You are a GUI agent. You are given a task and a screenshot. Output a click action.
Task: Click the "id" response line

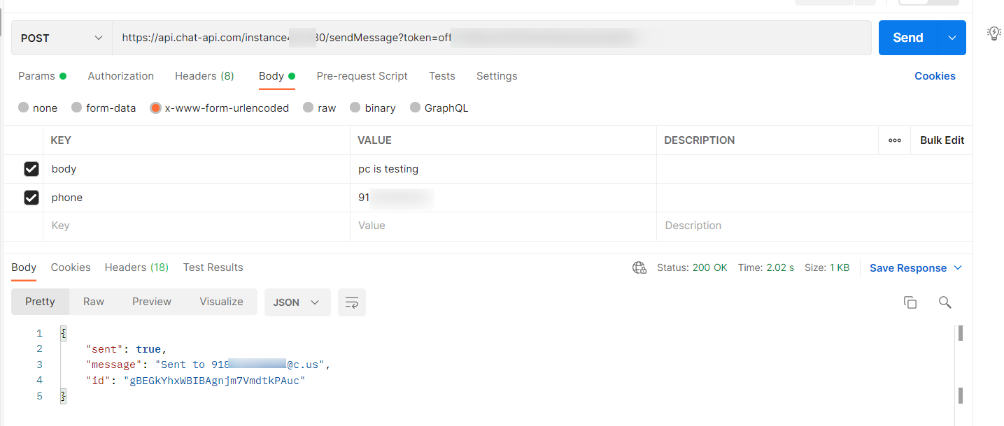pyautogui.click(x=196, y=381)
